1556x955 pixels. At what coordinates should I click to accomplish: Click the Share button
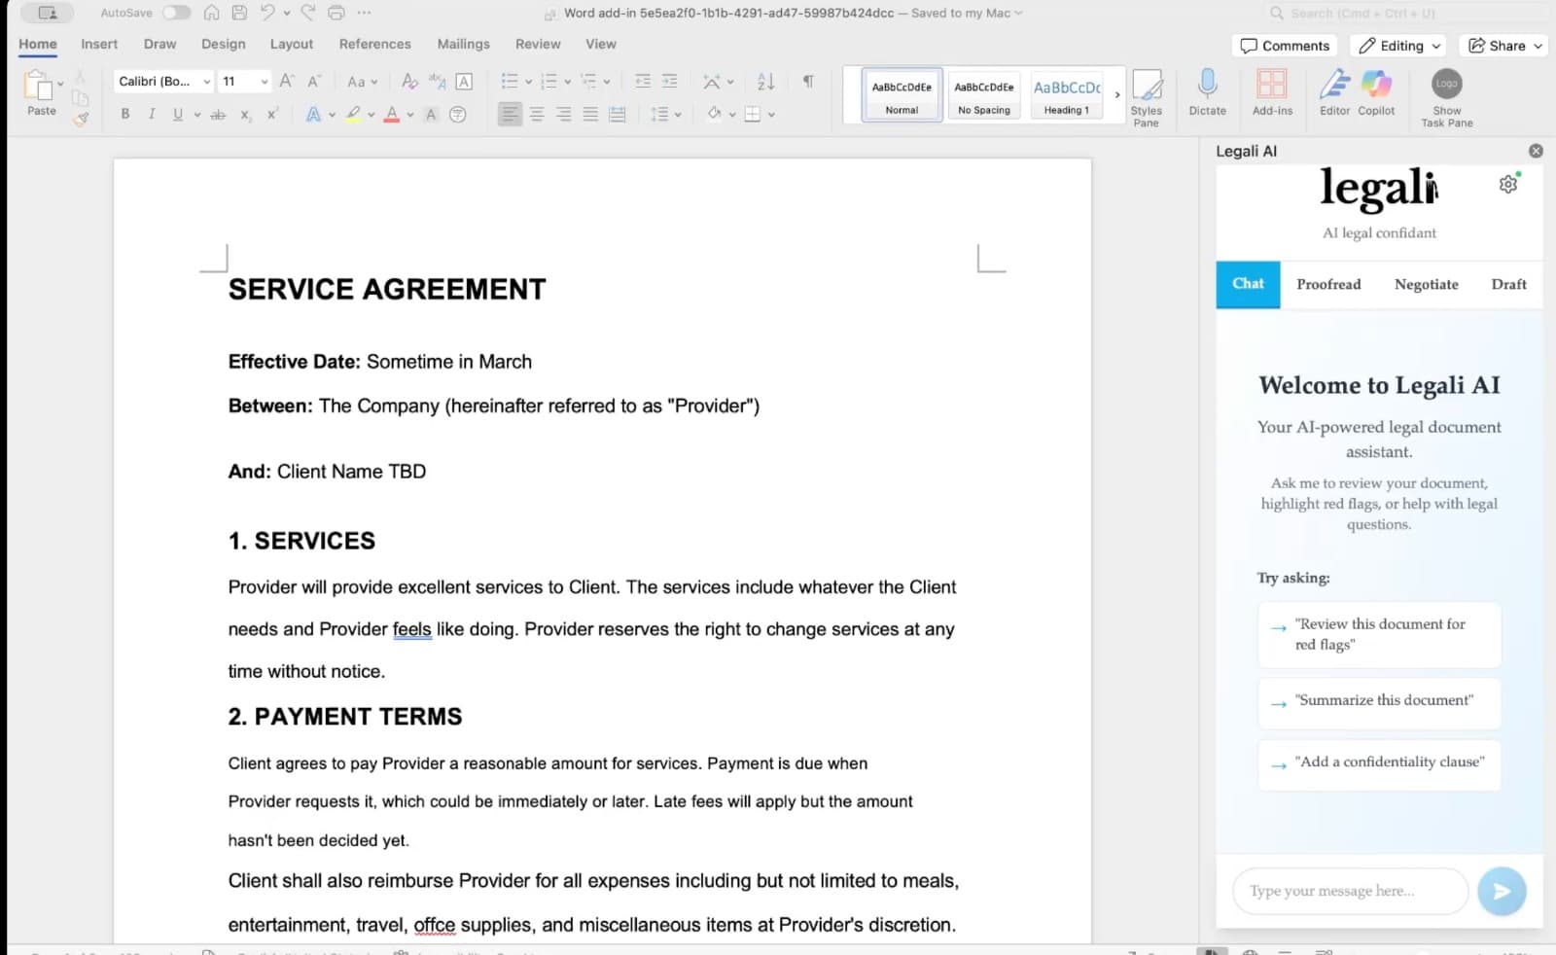[1503, 45]
